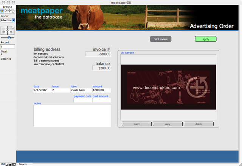
Task: Click the www.deconstrukted.com ad image
Action: click(168, 87)
